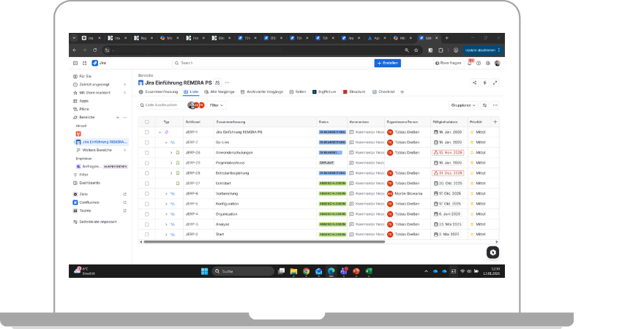The height and width of the screenshot is (329, 622).
Task: Open automation lightning bolt icon
Action: 485,83
